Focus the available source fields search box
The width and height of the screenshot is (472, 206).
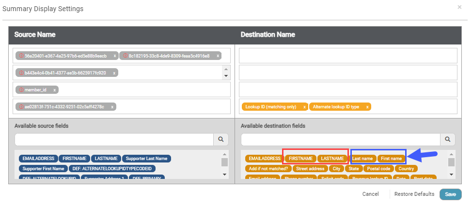(114, 139)
